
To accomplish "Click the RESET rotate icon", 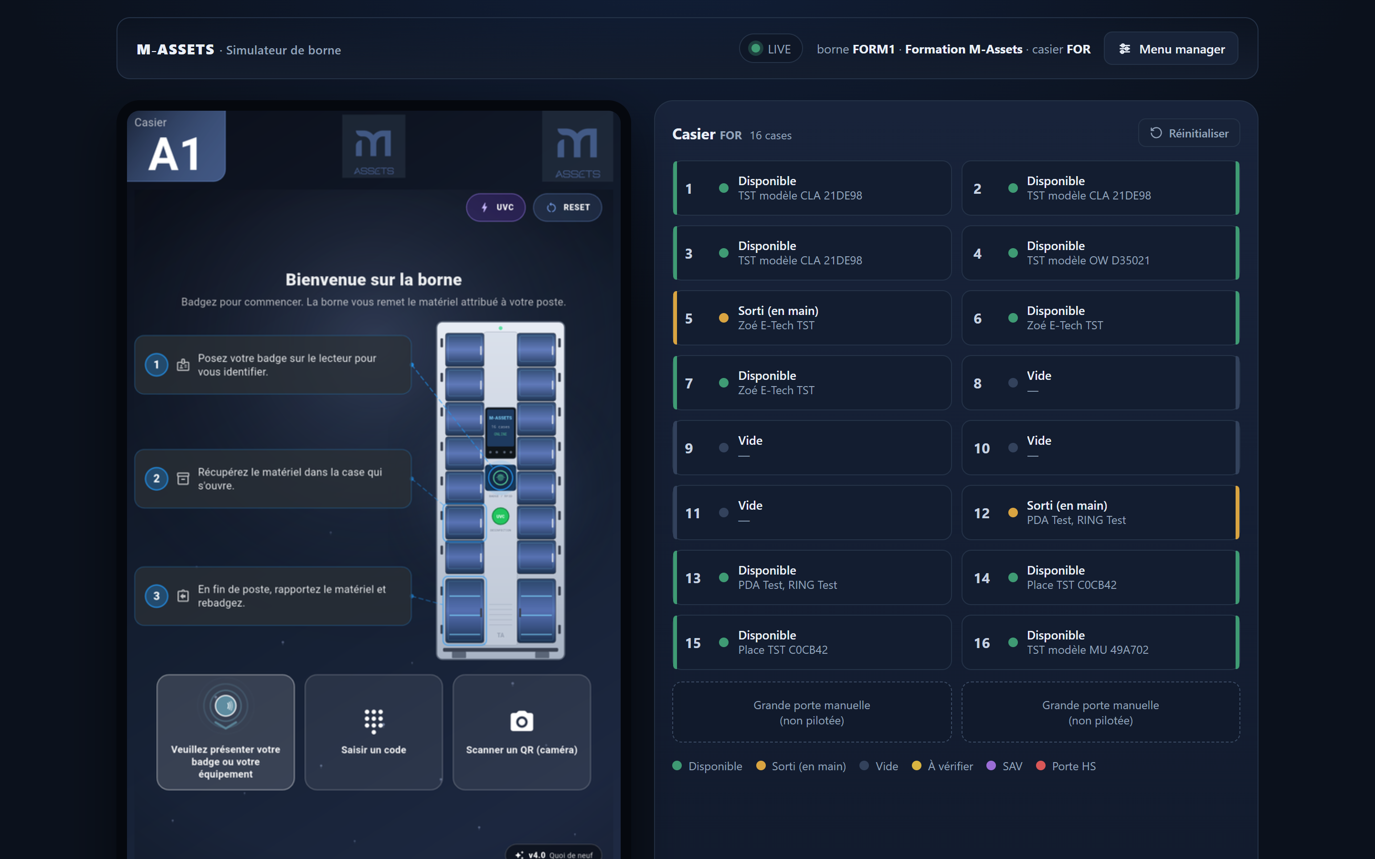I will point(551,208).
